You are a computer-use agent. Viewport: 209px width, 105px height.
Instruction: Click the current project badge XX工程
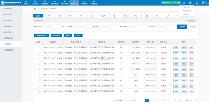click(x=171, y=3)
